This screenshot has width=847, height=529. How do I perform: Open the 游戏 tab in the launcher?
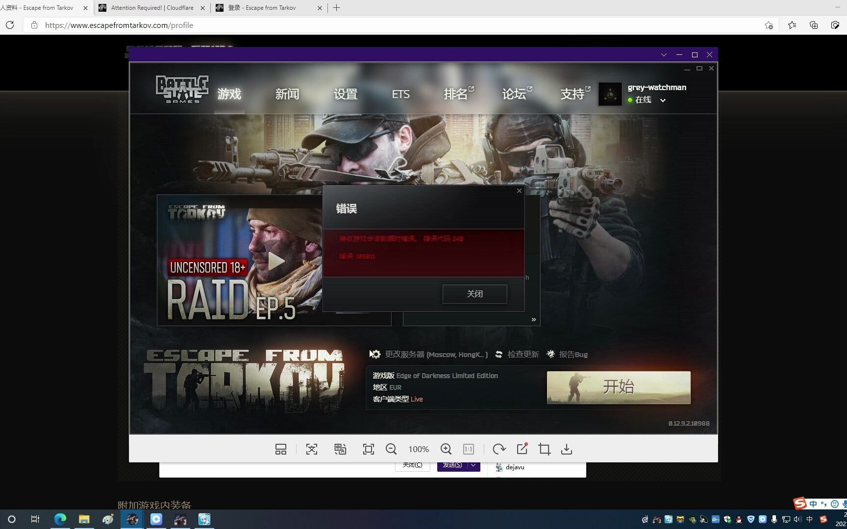click(x=229, y=94)
